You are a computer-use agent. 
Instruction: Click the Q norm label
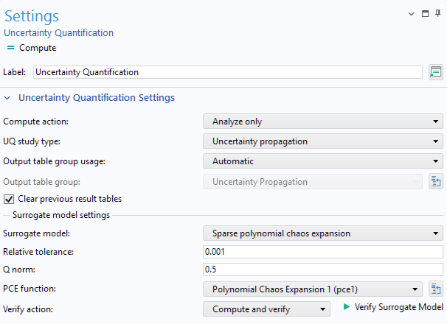19,270
